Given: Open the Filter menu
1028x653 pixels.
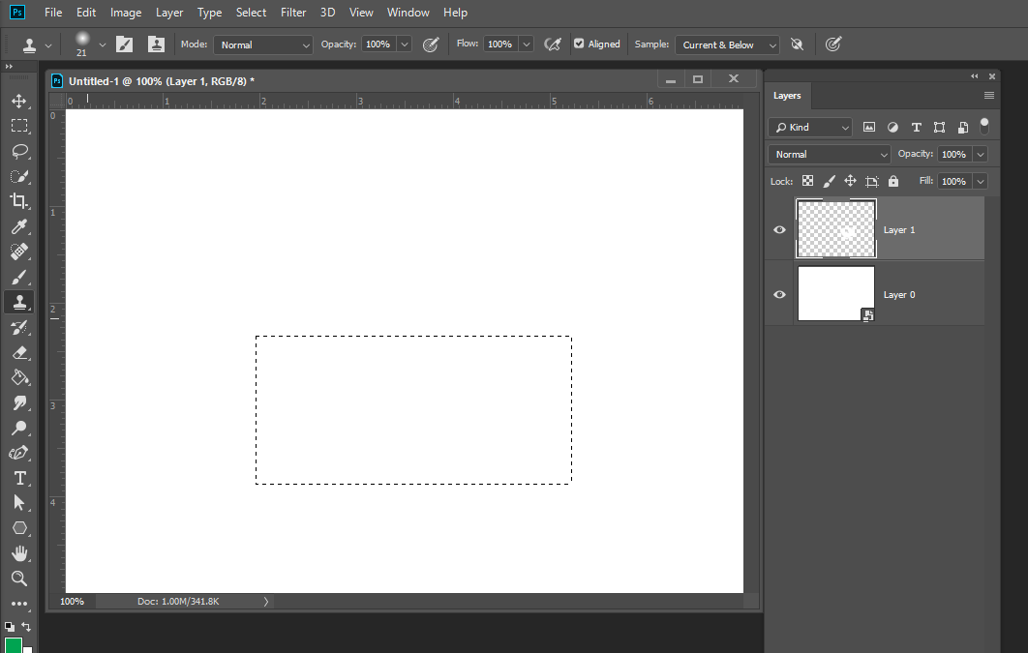Looking at the screenshot, I should click(x=293, y=13).
